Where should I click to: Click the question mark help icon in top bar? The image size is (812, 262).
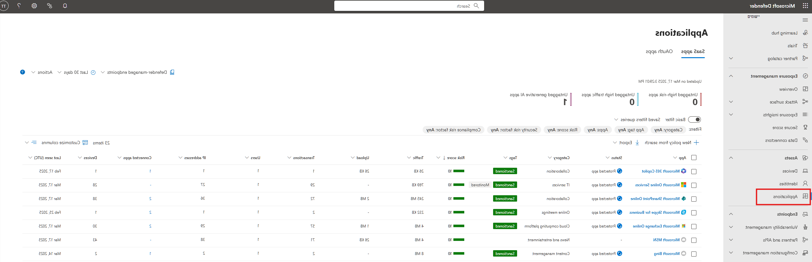(19, 6)
